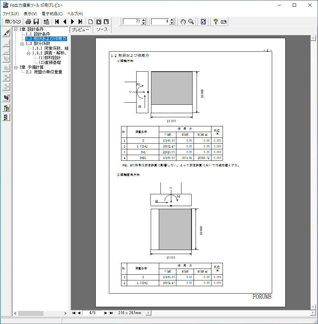The width and height of the screenshot is (318, 324).
Task: Go to previous page toolbar arrow
Action: pyautogui.click(x=65, y=22)
